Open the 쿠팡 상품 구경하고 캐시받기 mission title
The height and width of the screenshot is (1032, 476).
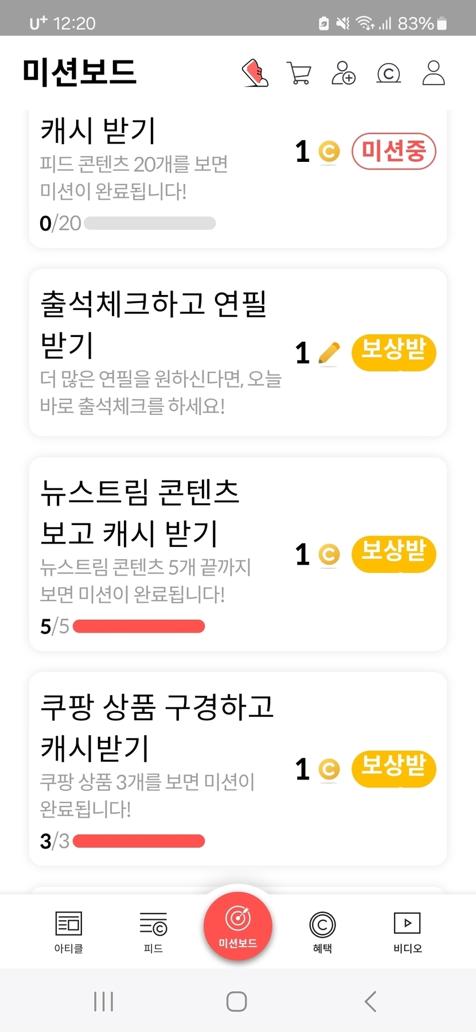tap(157, 727)
